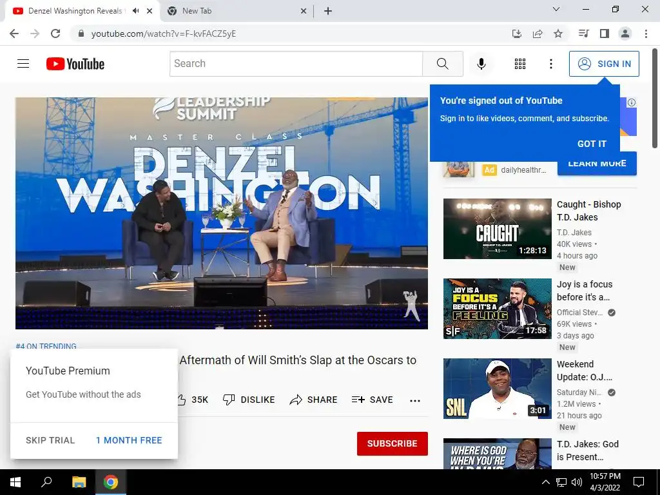660x495 pixels.
Task: Open the Caught Bishop T.D. Jakes thumbnail
Action: point(497,229)
